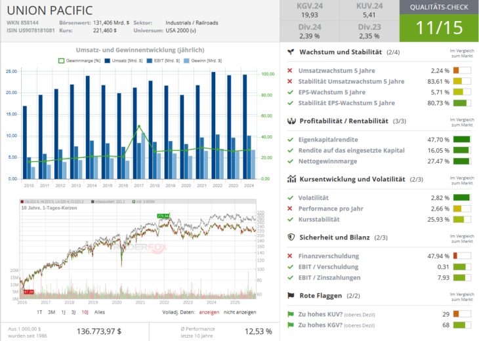Image resolution: width=479 pixels, height=341 pixels.
Task: Click 'anzeigen' for Volladj. Daten
Action: [209, 312]
